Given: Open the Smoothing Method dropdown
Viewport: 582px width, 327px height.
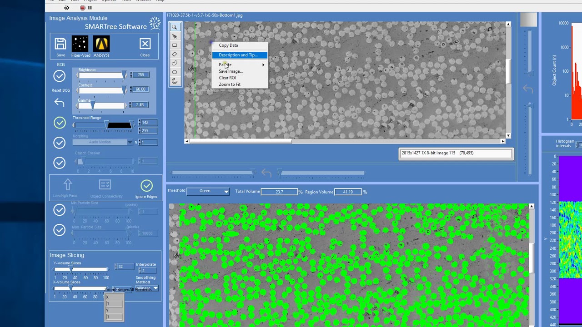Looking at the screenshot, I should pos(147,288).
